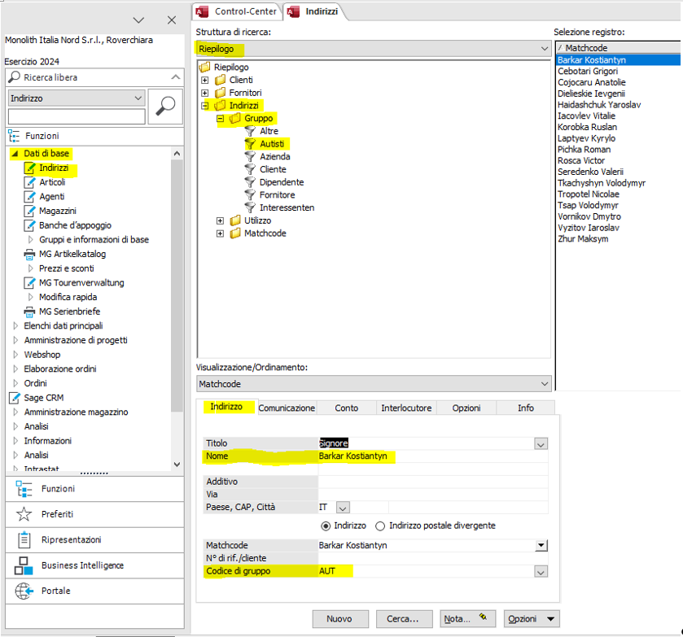Select the Autisti filter funnel icon
Screen dimensions: 683x637
click(x=251, y=144)
